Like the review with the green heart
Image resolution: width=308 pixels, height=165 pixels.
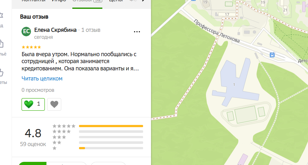[33, 104]
